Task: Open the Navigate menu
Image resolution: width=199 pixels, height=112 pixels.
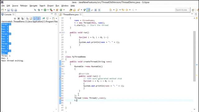Action: click(34, 6)
